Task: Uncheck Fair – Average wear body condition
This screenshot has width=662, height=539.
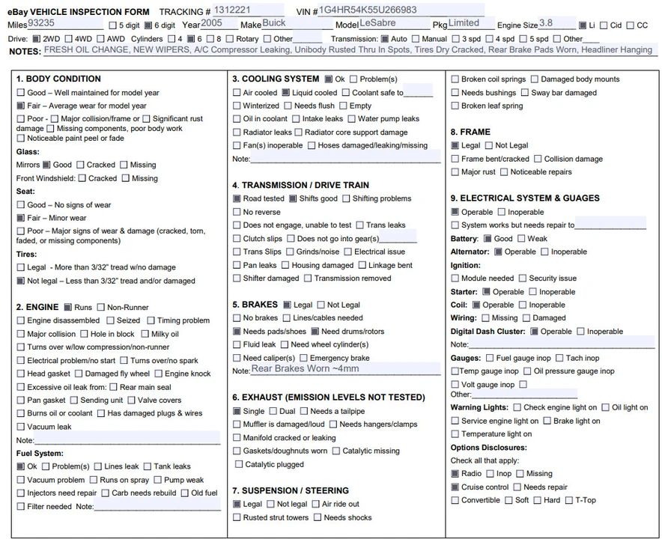Action: tap(21, 106)
